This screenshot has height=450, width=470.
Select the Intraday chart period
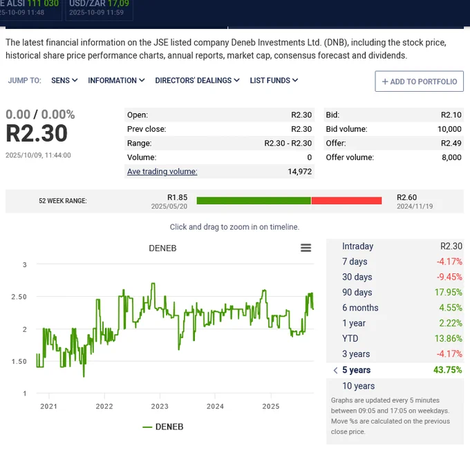click(x=357, y=246)
